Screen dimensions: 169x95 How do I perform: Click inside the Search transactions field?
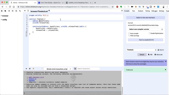(88, 69)
